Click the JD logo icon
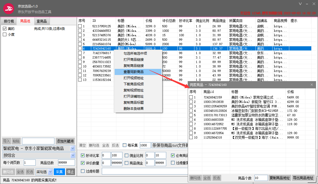This screenshot has height=184, width=318. (x=9, y=9)
